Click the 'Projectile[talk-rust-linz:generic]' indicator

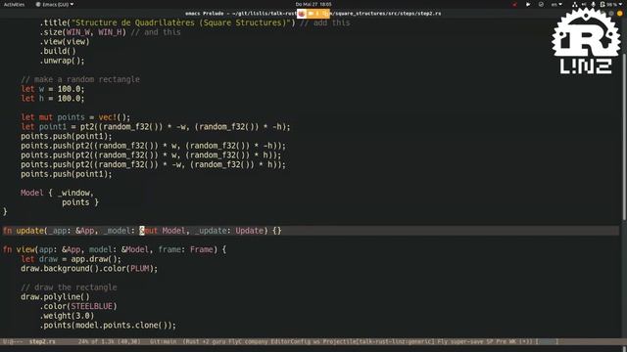pyautogui.click(x=378, y=341)
